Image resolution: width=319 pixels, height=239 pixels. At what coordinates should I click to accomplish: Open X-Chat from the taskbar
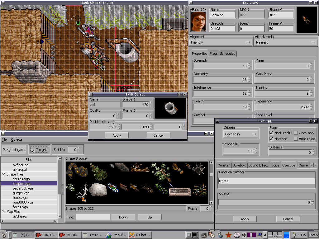coord(140,235)
